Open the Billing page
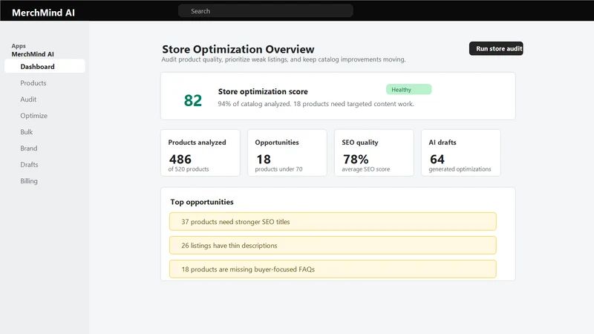594x334 pixels. coord(29,180)
